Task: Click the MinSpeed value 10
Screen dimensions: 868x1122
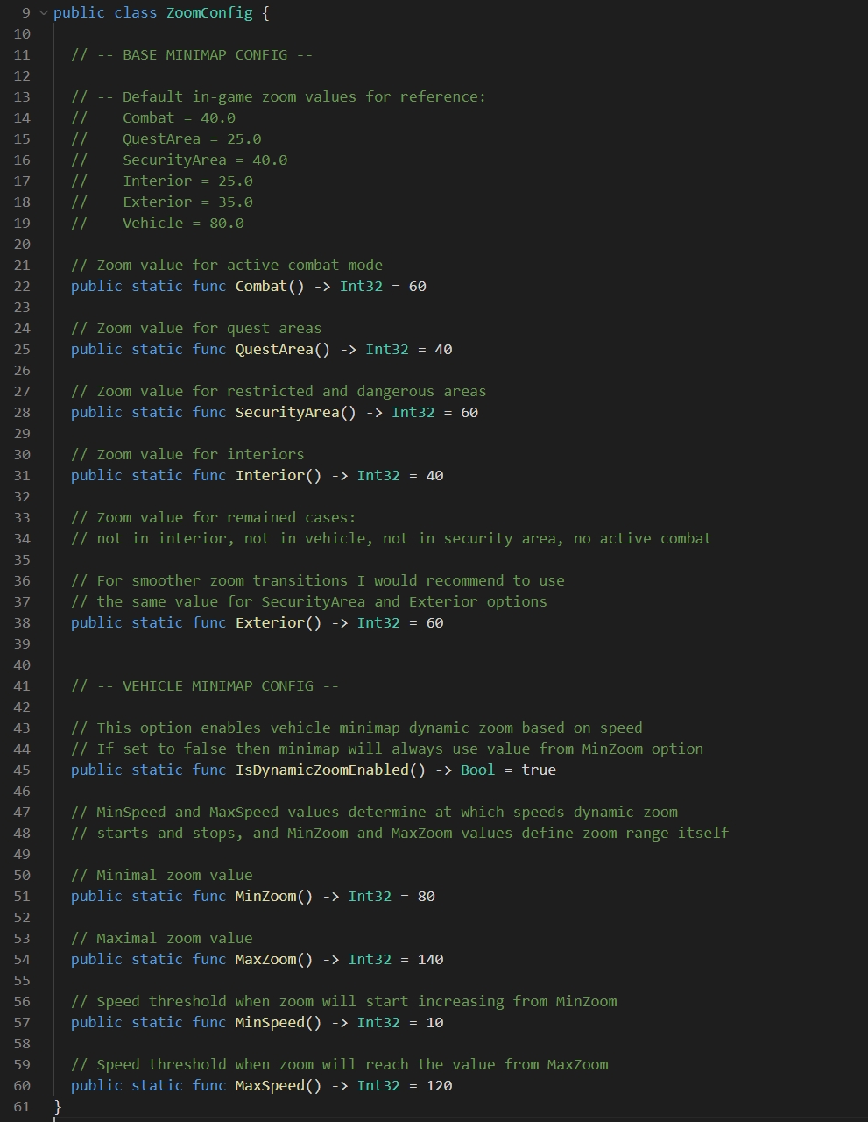Action: (434, 1023)
